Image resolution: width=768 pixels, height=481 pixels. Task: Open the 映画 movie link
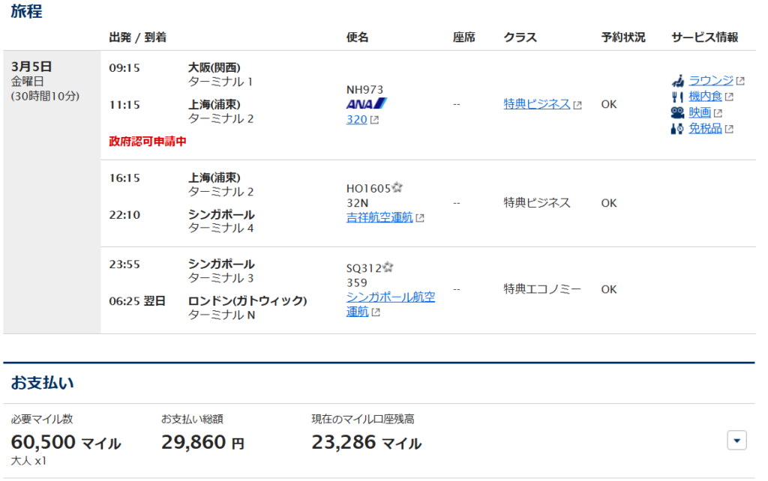[x=700, y=112]
